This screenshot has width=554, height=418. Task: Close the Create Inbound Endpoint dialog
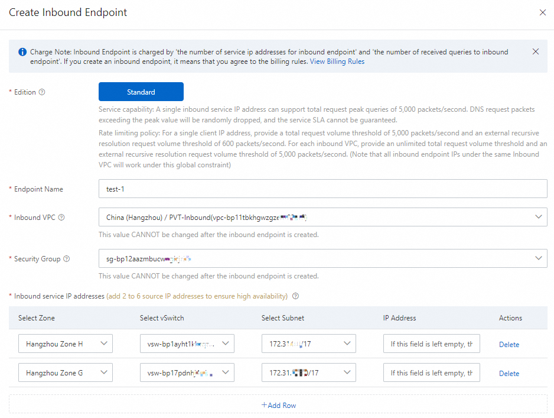[543, 12]
